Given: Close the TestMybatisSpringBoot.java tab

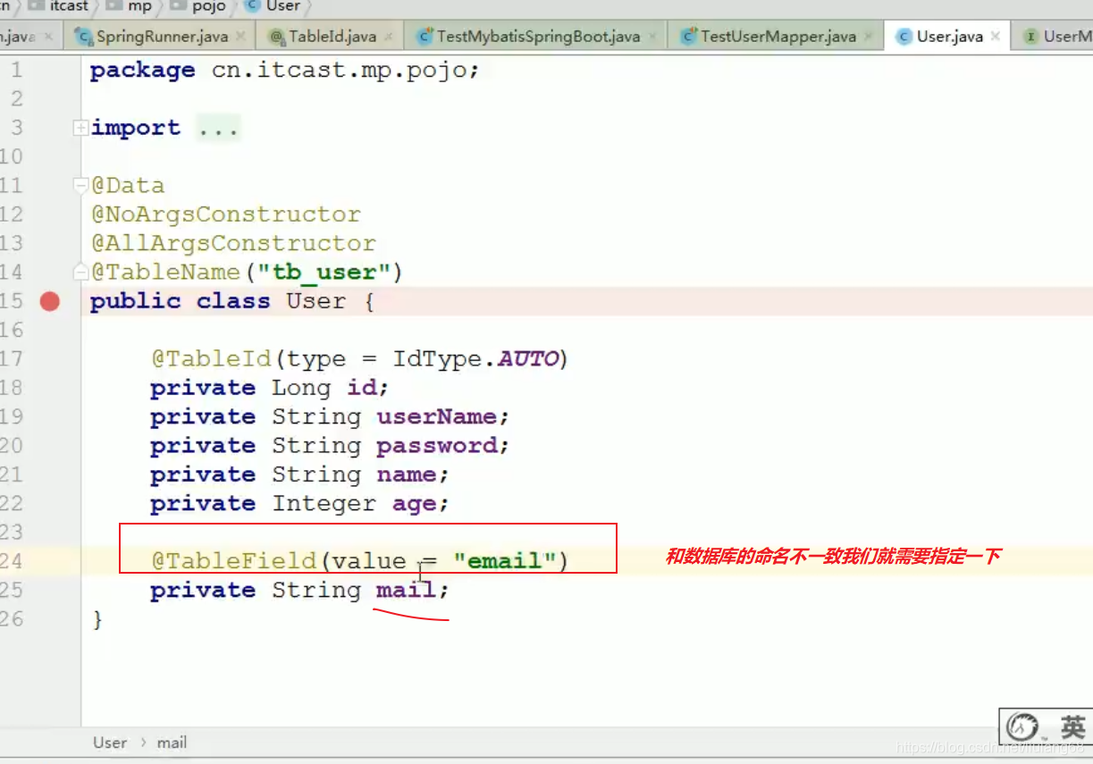Looking at the screenshot, I should (x=653, y=38).
